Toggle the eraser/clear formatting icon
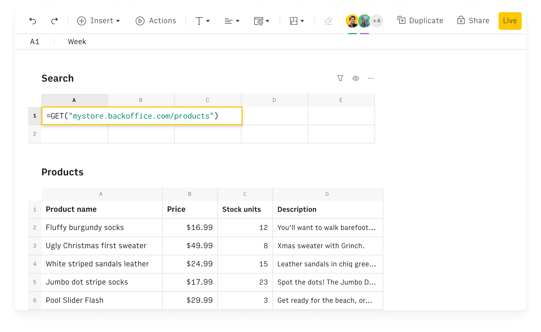Viewport: 541px width, 332px height. click(328, 21)
